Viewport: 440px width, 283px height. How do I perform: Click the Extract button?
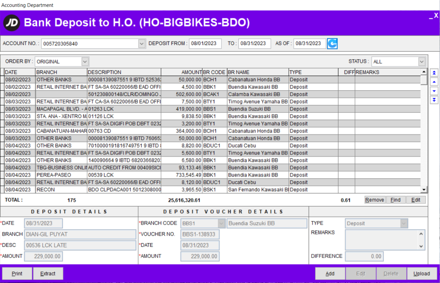click(48, 273)
